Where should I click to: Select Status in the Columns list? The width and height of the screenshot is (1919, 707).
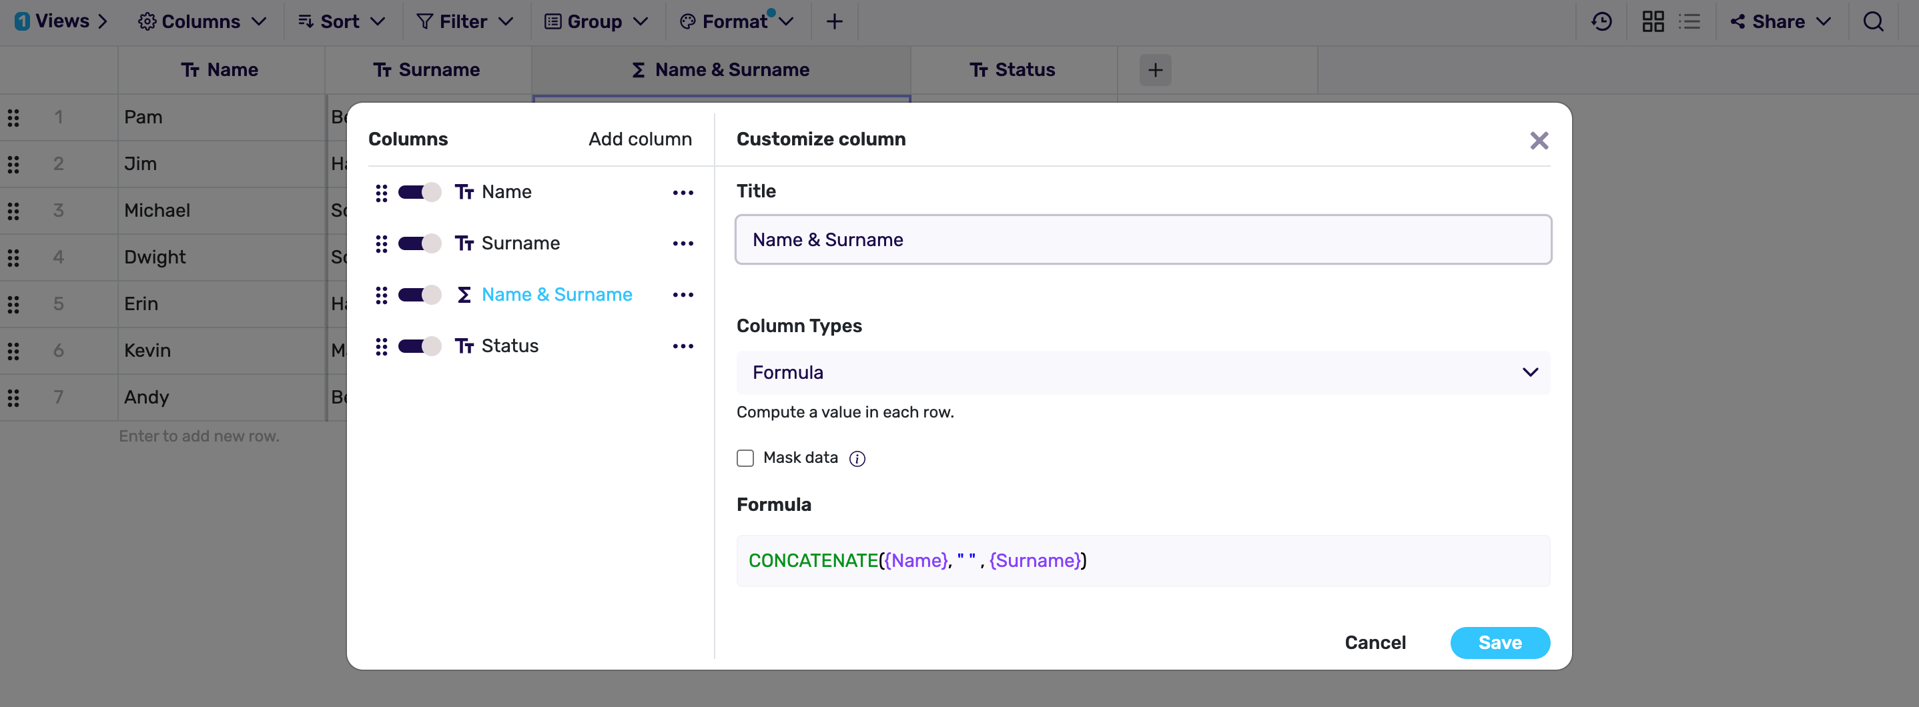(510, 346)
